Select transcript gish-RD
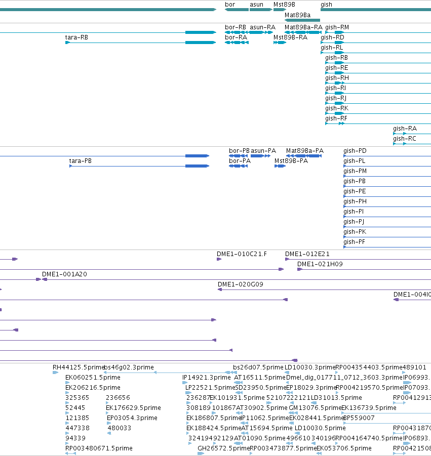 coord(332,37)
